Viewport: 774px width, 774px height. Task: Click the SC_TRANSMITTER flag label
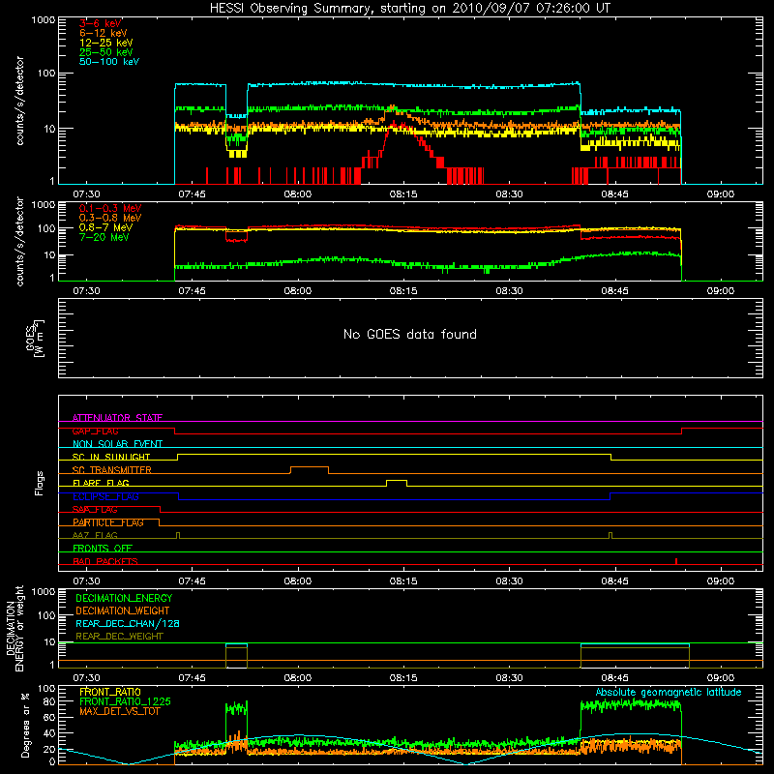click(112, 470)
